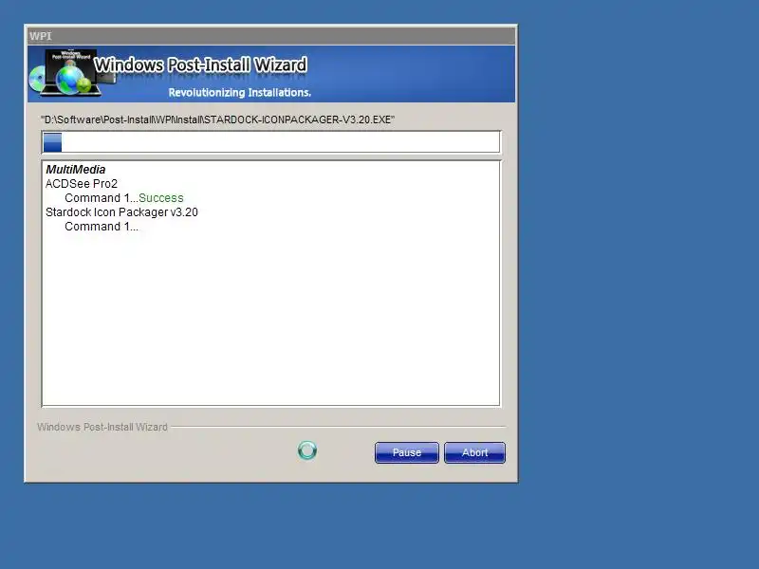Click the spinning progress indicator icon
Screen dimensions: 759x569
click(x=307, y=450)
